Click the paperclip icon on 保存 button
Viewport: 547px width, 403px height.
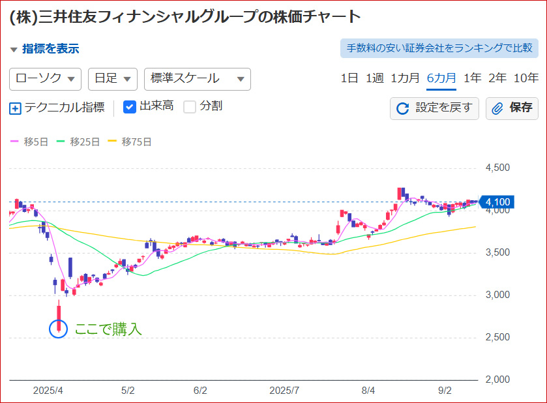coord(497,108)
